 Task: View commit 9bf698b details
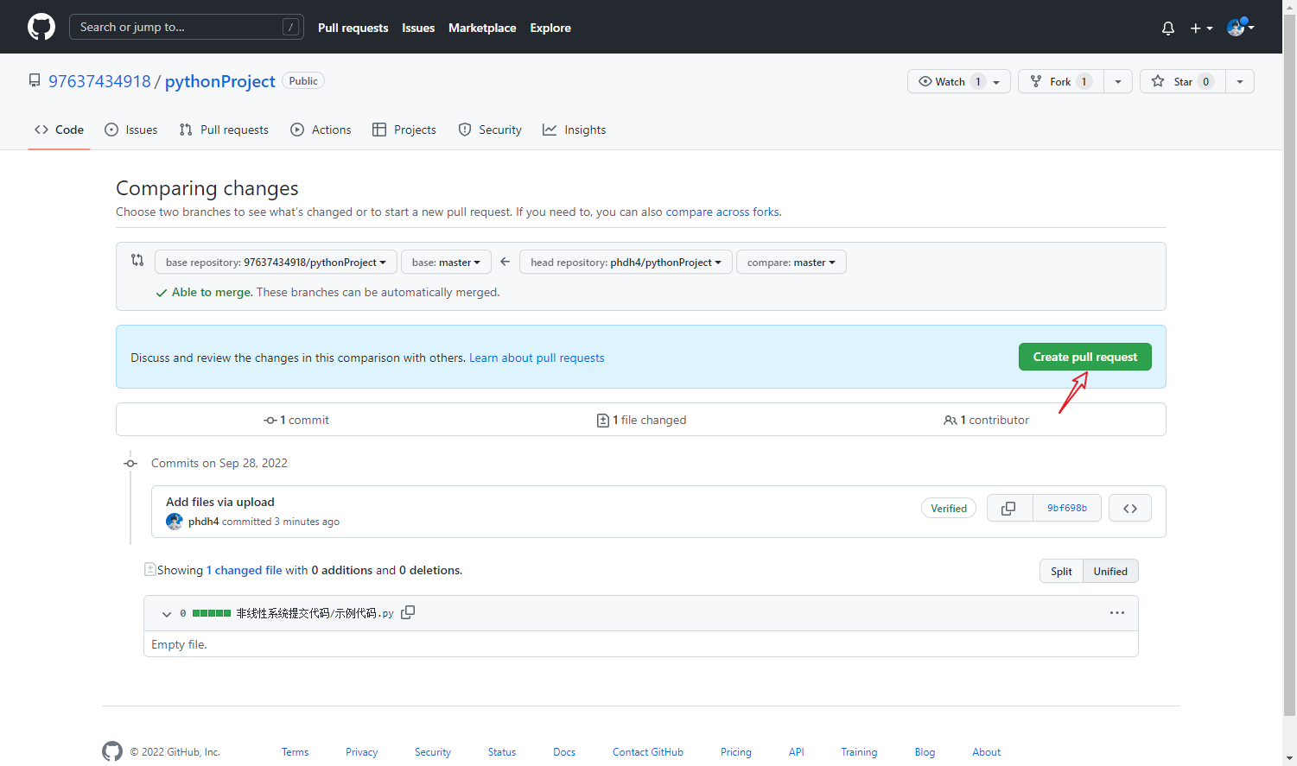click(1067, 508)
